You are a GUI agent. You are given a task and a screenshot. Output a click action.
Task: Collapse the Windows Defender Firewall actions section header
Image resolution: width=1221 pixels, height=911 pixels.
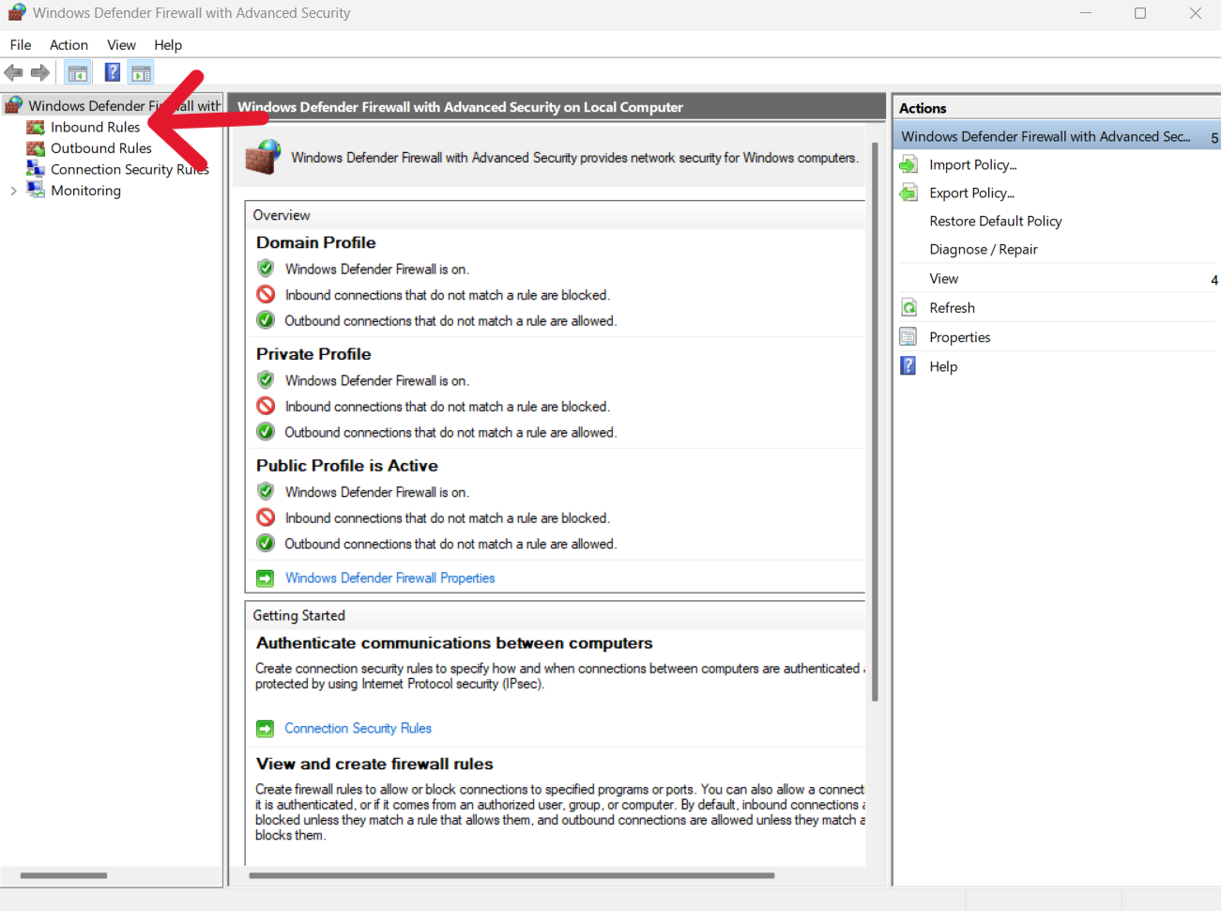point(1059,137)
